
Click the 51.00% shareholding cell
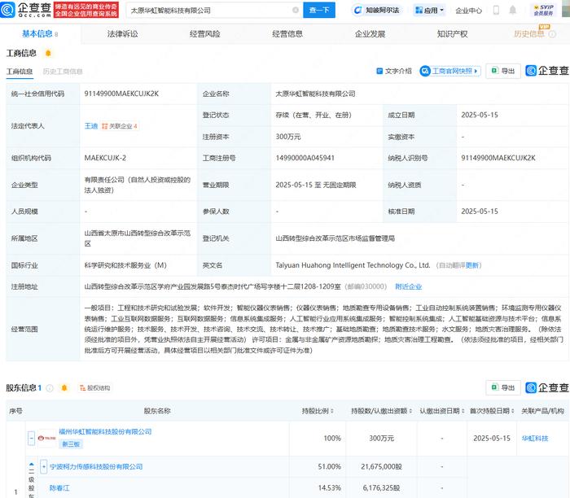(329, 466)
